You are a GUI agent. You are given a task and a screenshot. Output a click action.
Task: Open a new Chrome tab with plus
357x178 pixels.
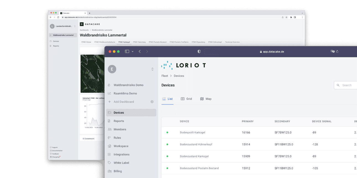coord(89,13)
